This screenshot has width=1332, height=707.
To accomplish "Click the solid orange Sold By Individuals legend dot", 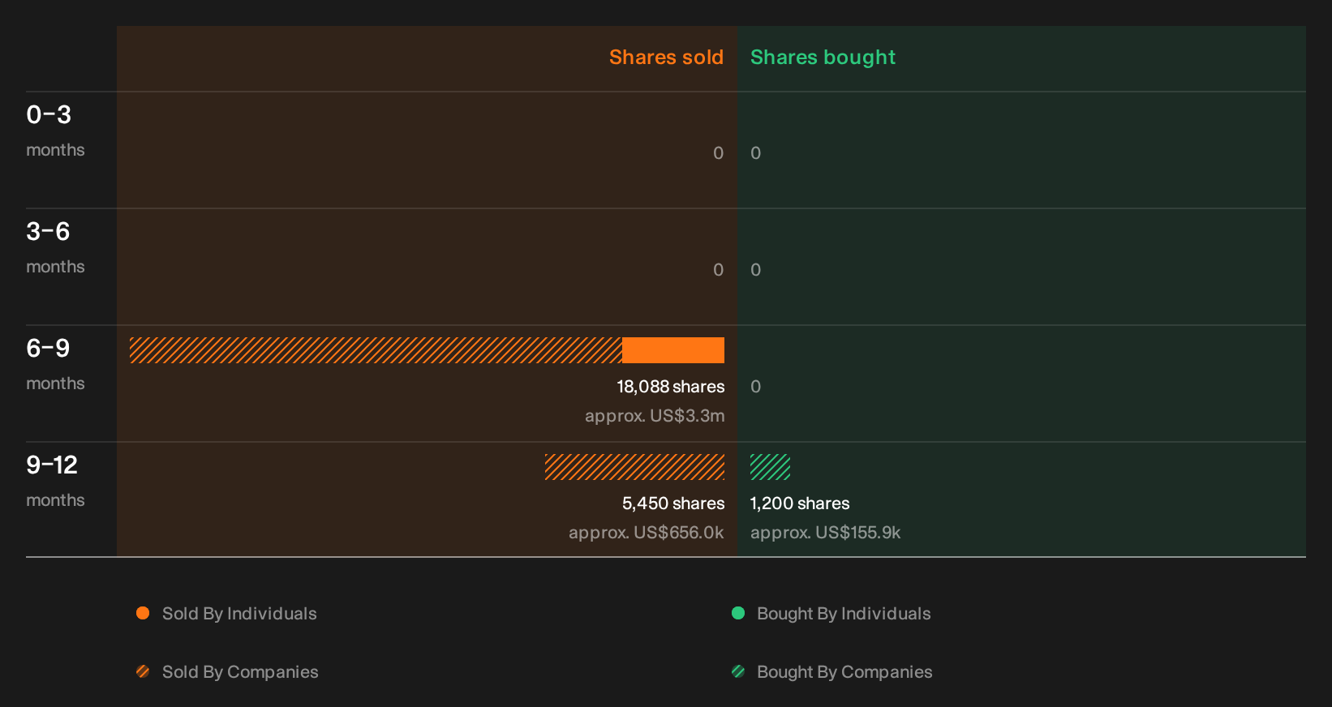I will (x=143, y=613).
